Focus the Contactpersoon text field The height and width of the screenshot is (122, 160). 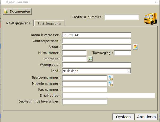96,41
